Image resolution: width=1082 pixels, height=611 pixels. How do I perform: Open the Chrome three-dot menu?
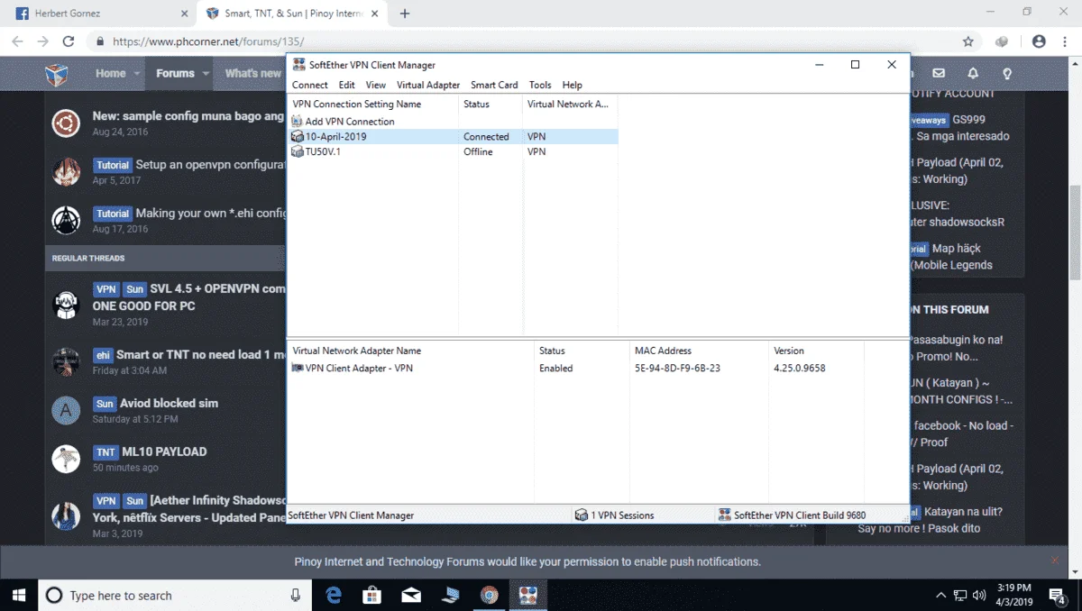(x=1066, y=41)
